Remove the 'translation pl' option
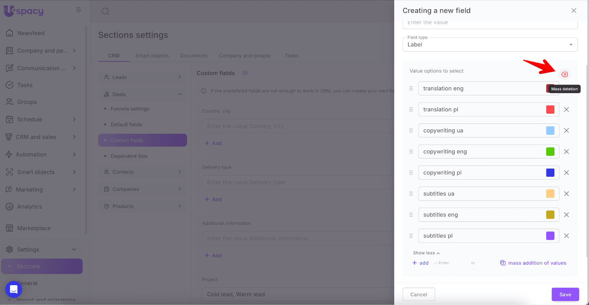Screen dimensions: 589x305 tap(567, 110)
